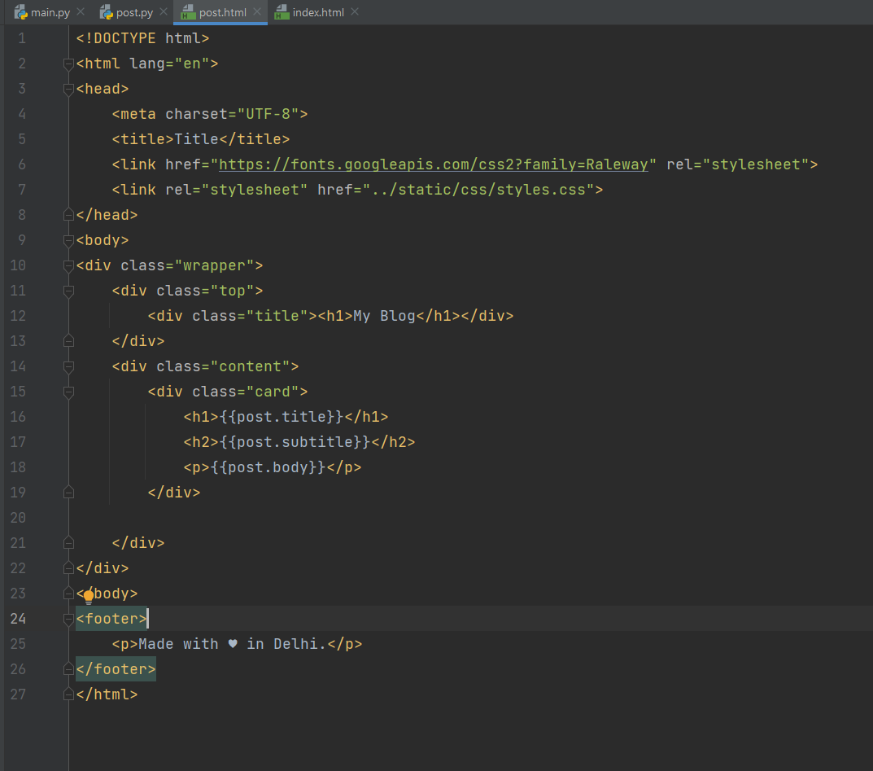The height and width of the screenshot is (771, 873).
Task: Click the <body> opening tag on line 9
Action: coord(103,240)
